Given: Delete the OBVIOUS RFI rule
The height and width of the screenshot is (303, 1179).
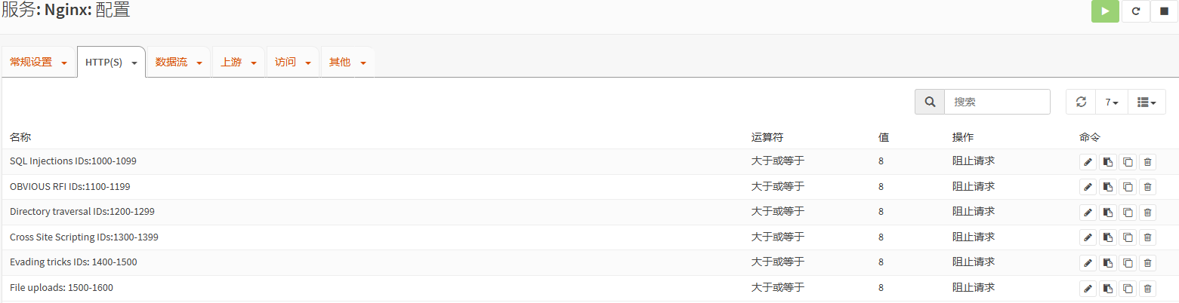Looking at the screenshot, I should [x=1147, y=187].
